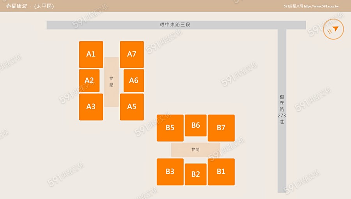Select unit block A3
The image size is (351, 199).
[91, 107]
